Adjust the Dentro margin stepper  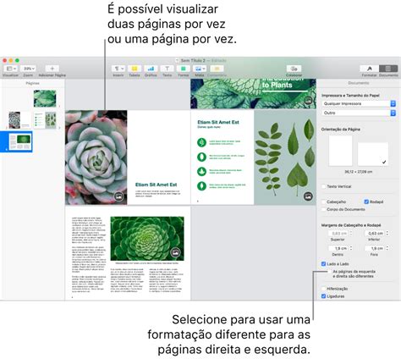pos(351,248)
